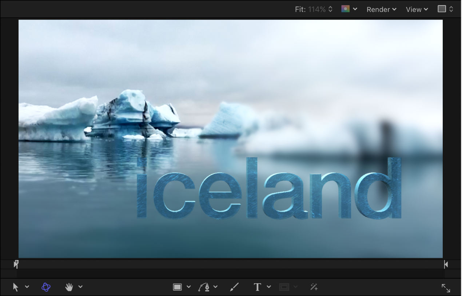Expand the Pan tool options chevron
This screenshot has height=296, width=462.
[x=80, y=287]
